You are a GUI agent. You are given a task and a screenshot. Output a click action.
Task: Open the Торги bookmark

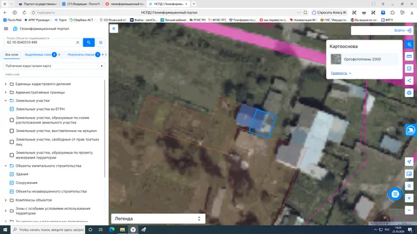pos(61,20)
